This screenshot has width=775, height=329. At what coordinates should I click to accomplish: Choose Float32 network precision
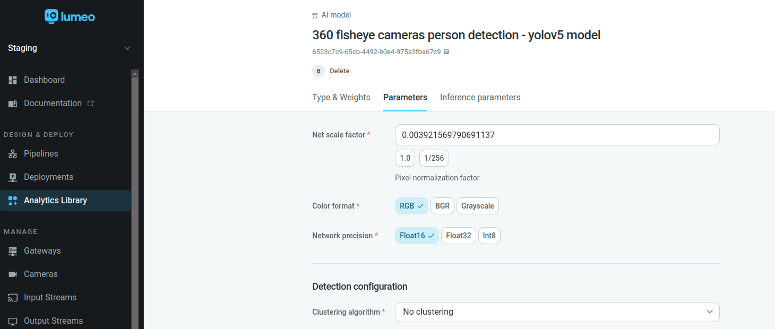point(458,236)
